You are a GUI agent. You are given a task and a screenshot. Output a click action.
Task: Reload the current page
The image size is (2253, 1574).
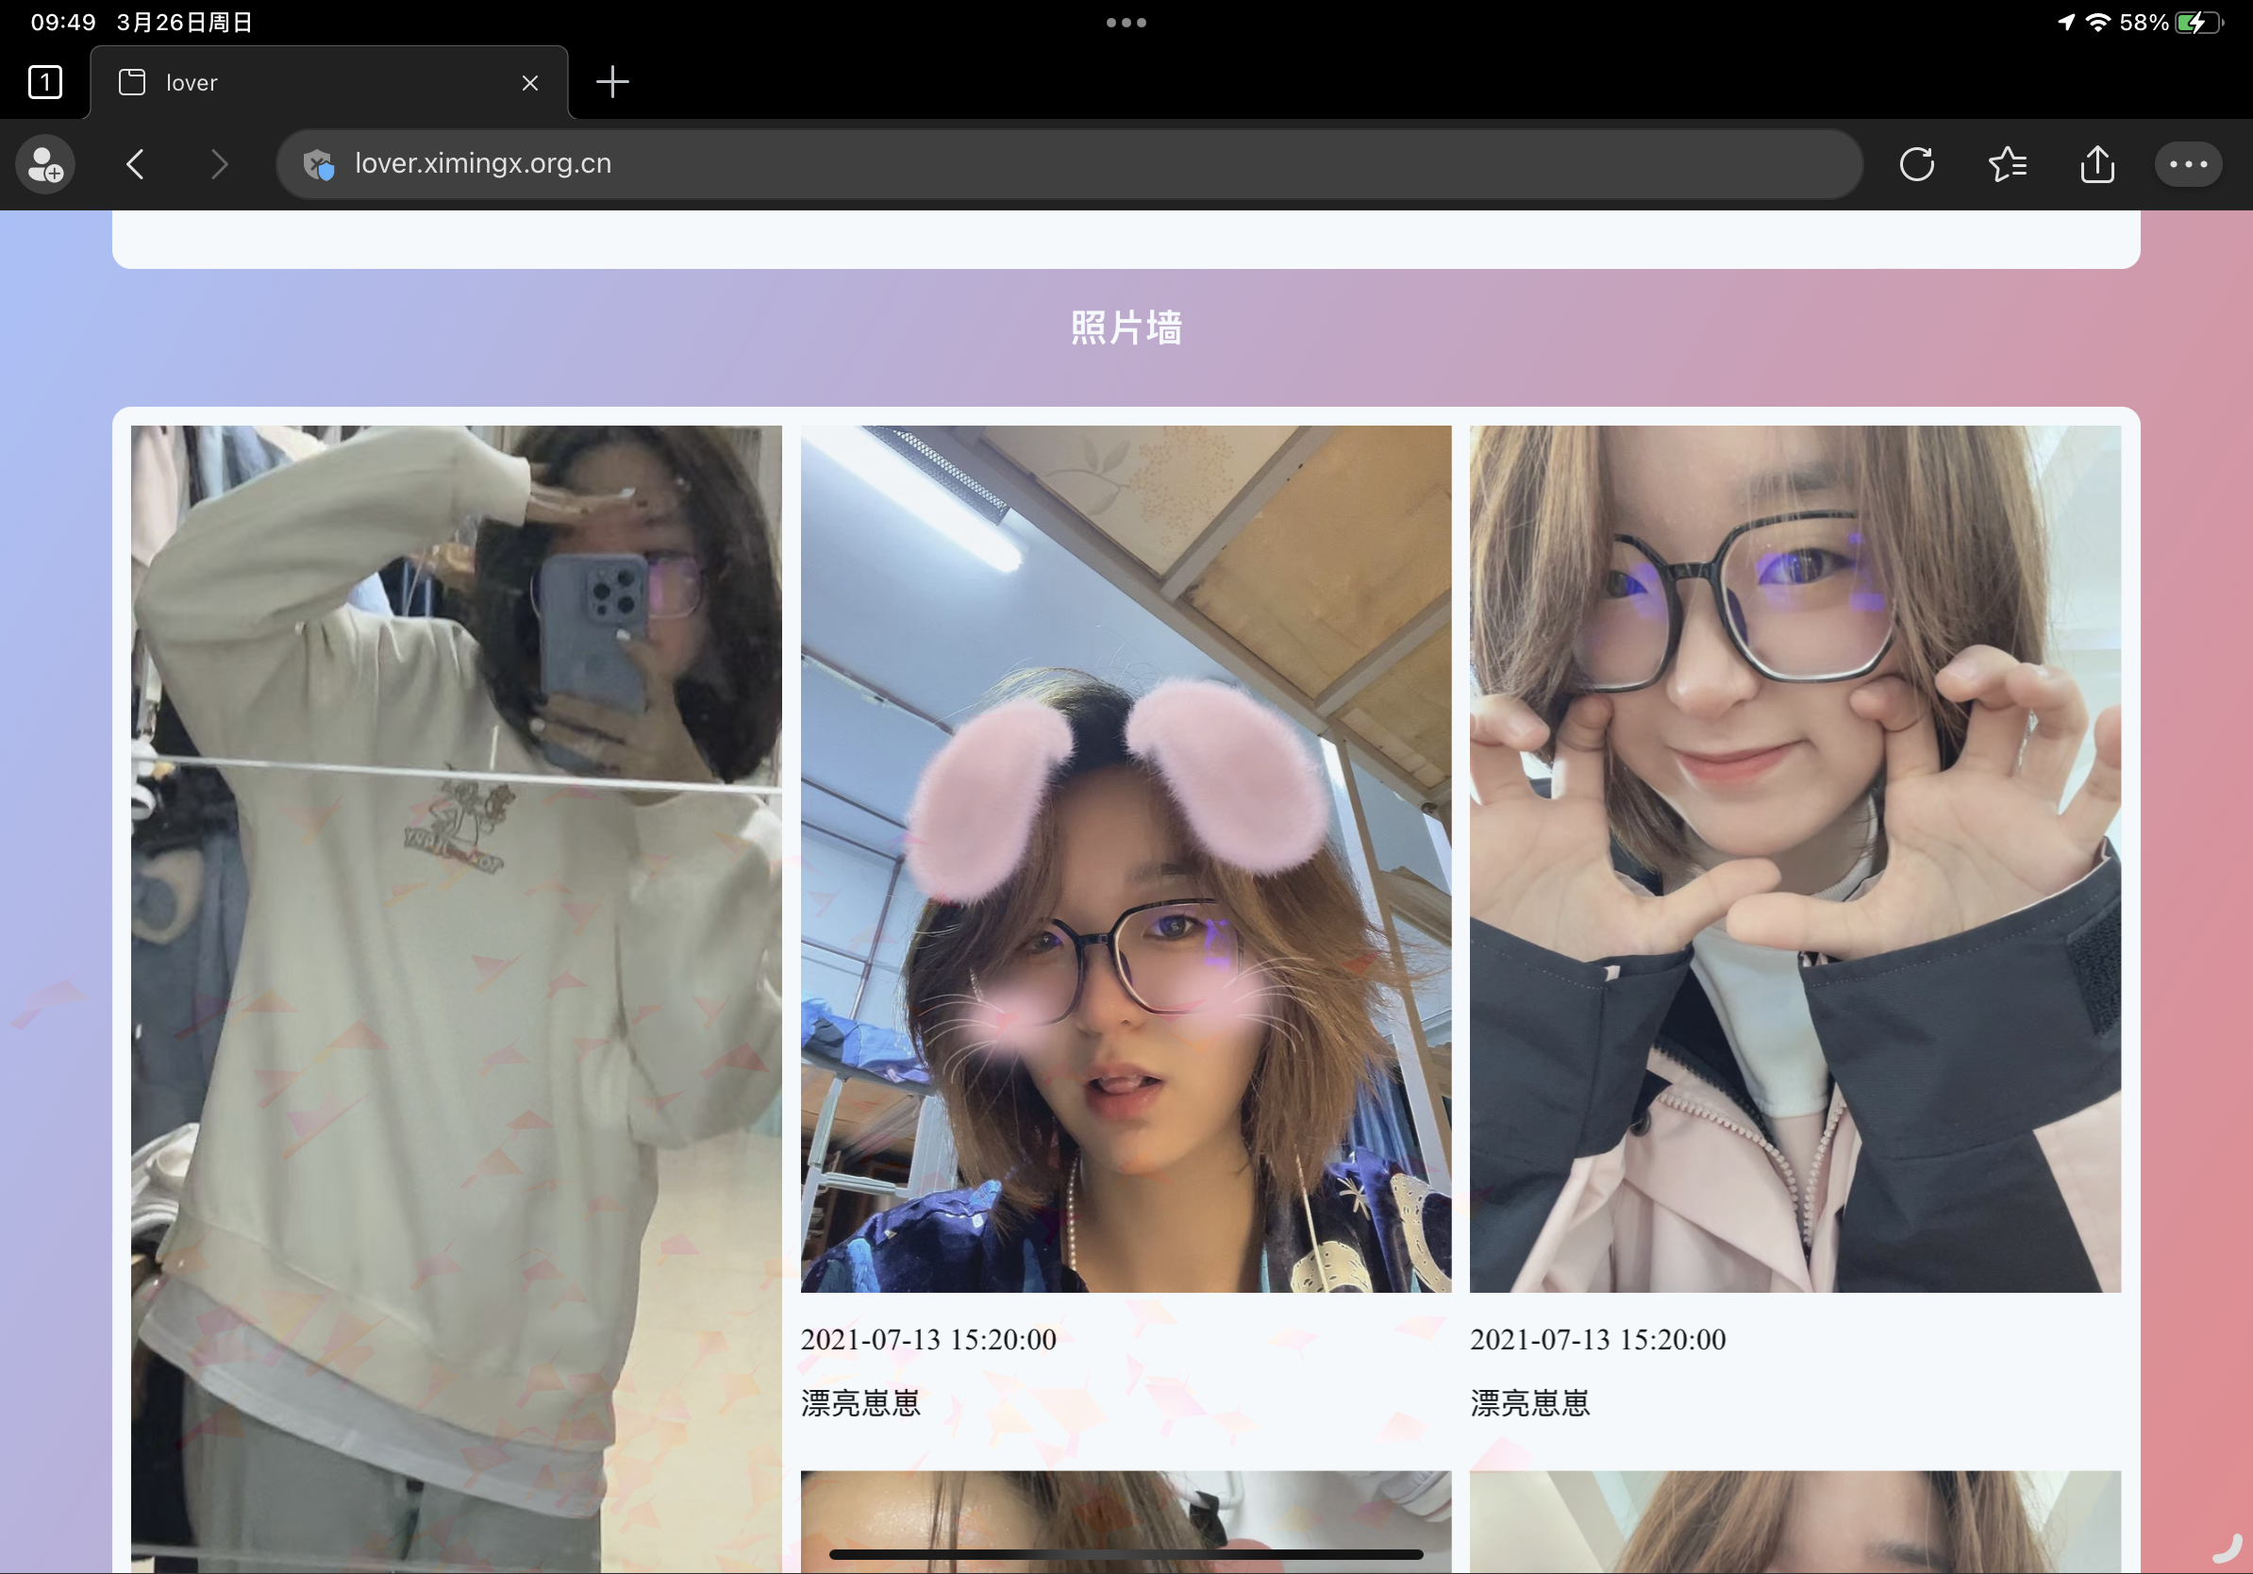tap(1915, 164)
